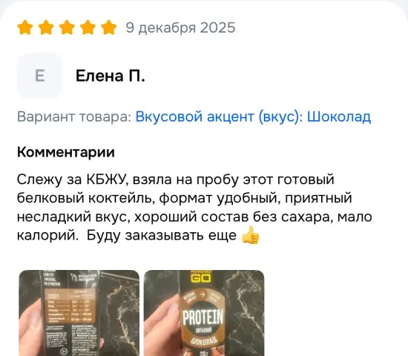The width and height of the screenshot is (408, 356).
Task: Click the GO logo in the second photo
Action: 200,278
